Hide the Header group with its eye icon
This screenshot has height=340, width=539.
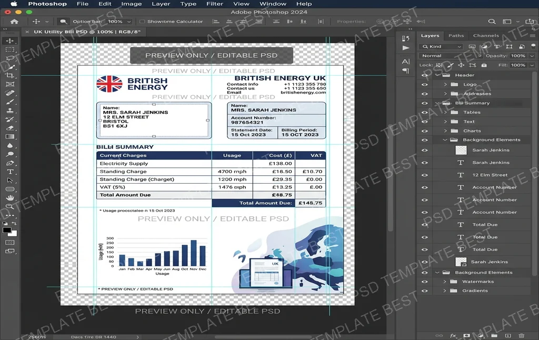(425, 75)
